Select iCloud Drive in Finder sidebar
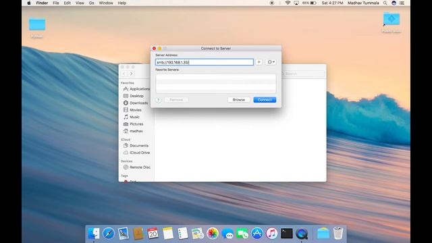 [x=136, y=153]
